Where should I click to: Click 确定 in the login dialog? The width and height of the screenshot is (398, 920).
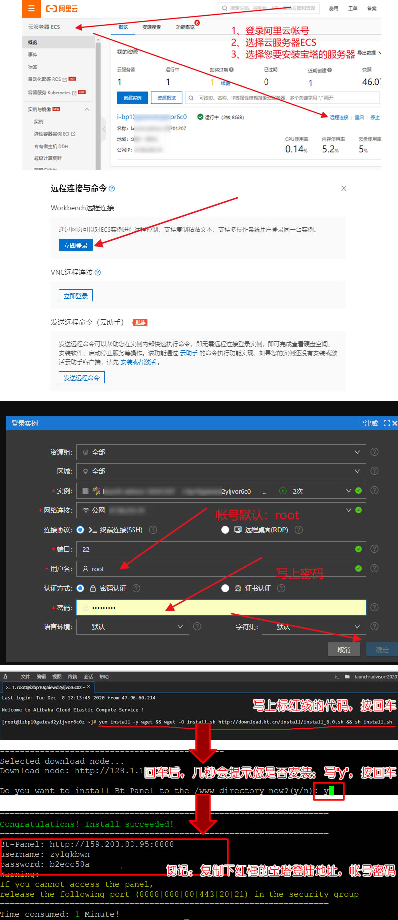click(382, 650)
